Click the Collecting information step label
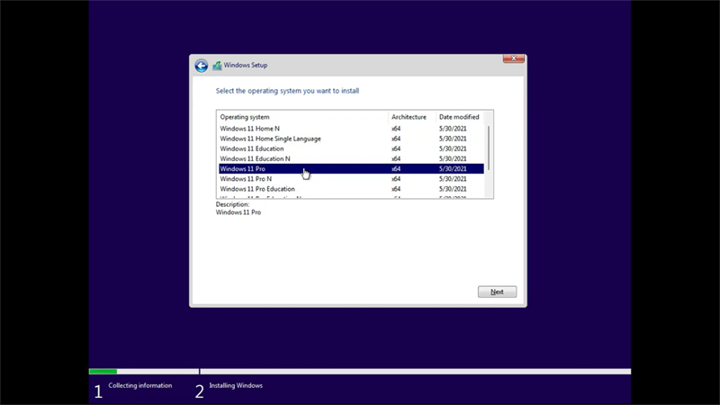The image size is (720, 405). point(139,386)
